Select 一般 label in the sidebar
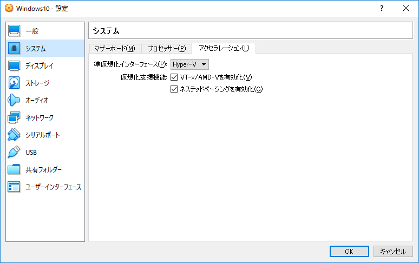The height and width of the screenshot is (263, 419). (x=32, y=31)
